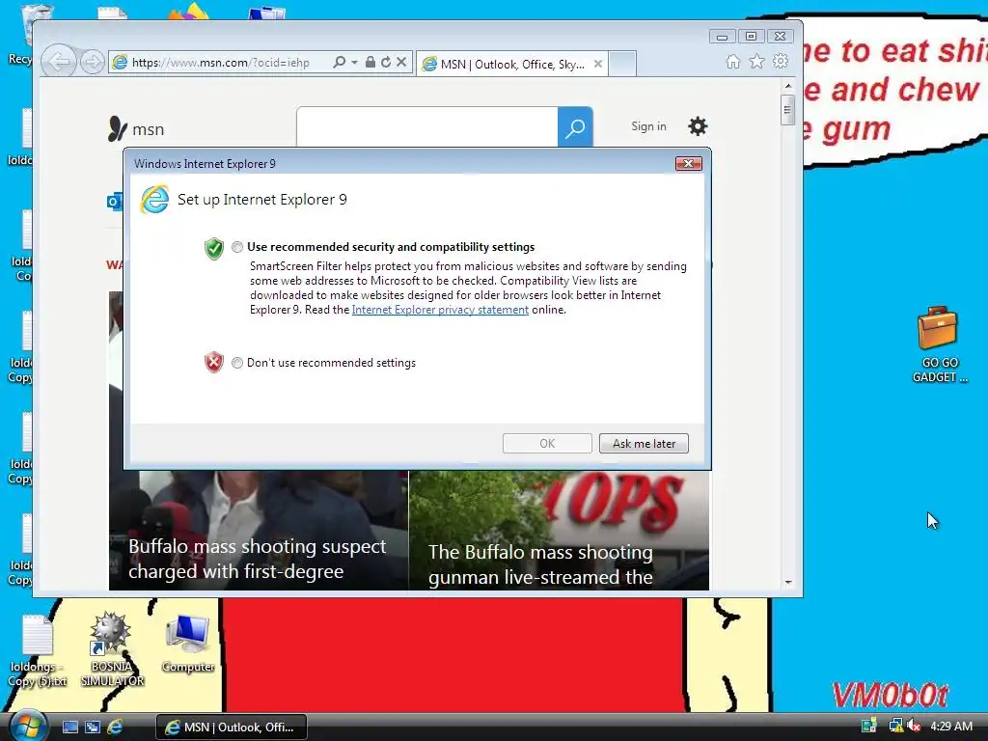Minimize the Internet Explorer window
The width and height of the screenshot is (988, 741).
722,37
